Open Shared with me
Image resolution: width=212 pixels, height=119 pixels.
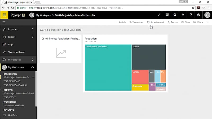coord(16,52)
